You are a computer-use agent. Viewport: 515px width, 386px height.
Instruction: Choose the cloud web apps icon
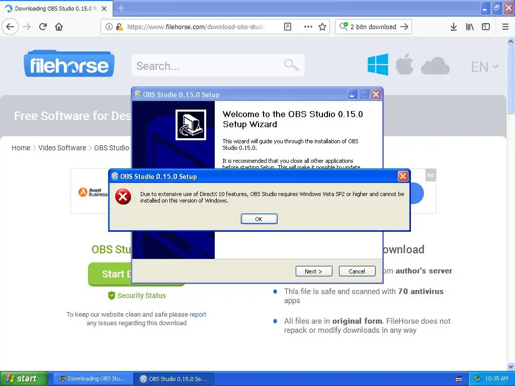coord(435,66)
